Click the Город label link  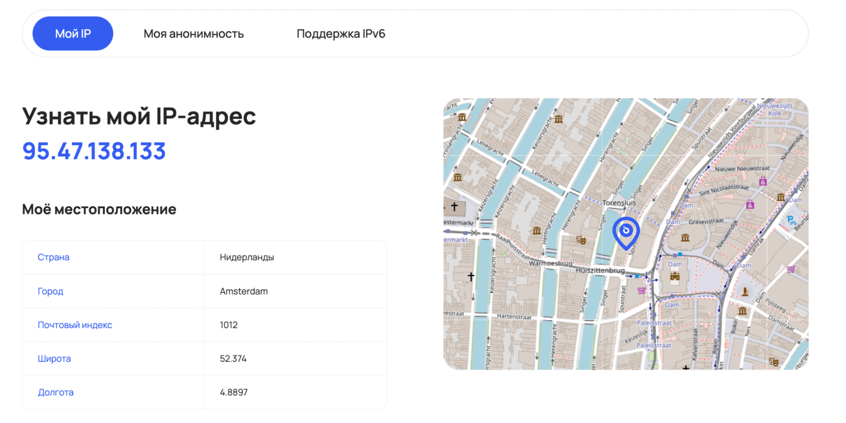pyautogui.click(x=50, y=291)
